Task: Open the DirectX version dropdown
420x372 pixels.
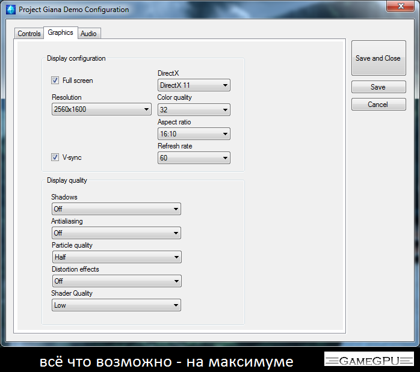Action: pyautogui.click(x=194, y=85)
